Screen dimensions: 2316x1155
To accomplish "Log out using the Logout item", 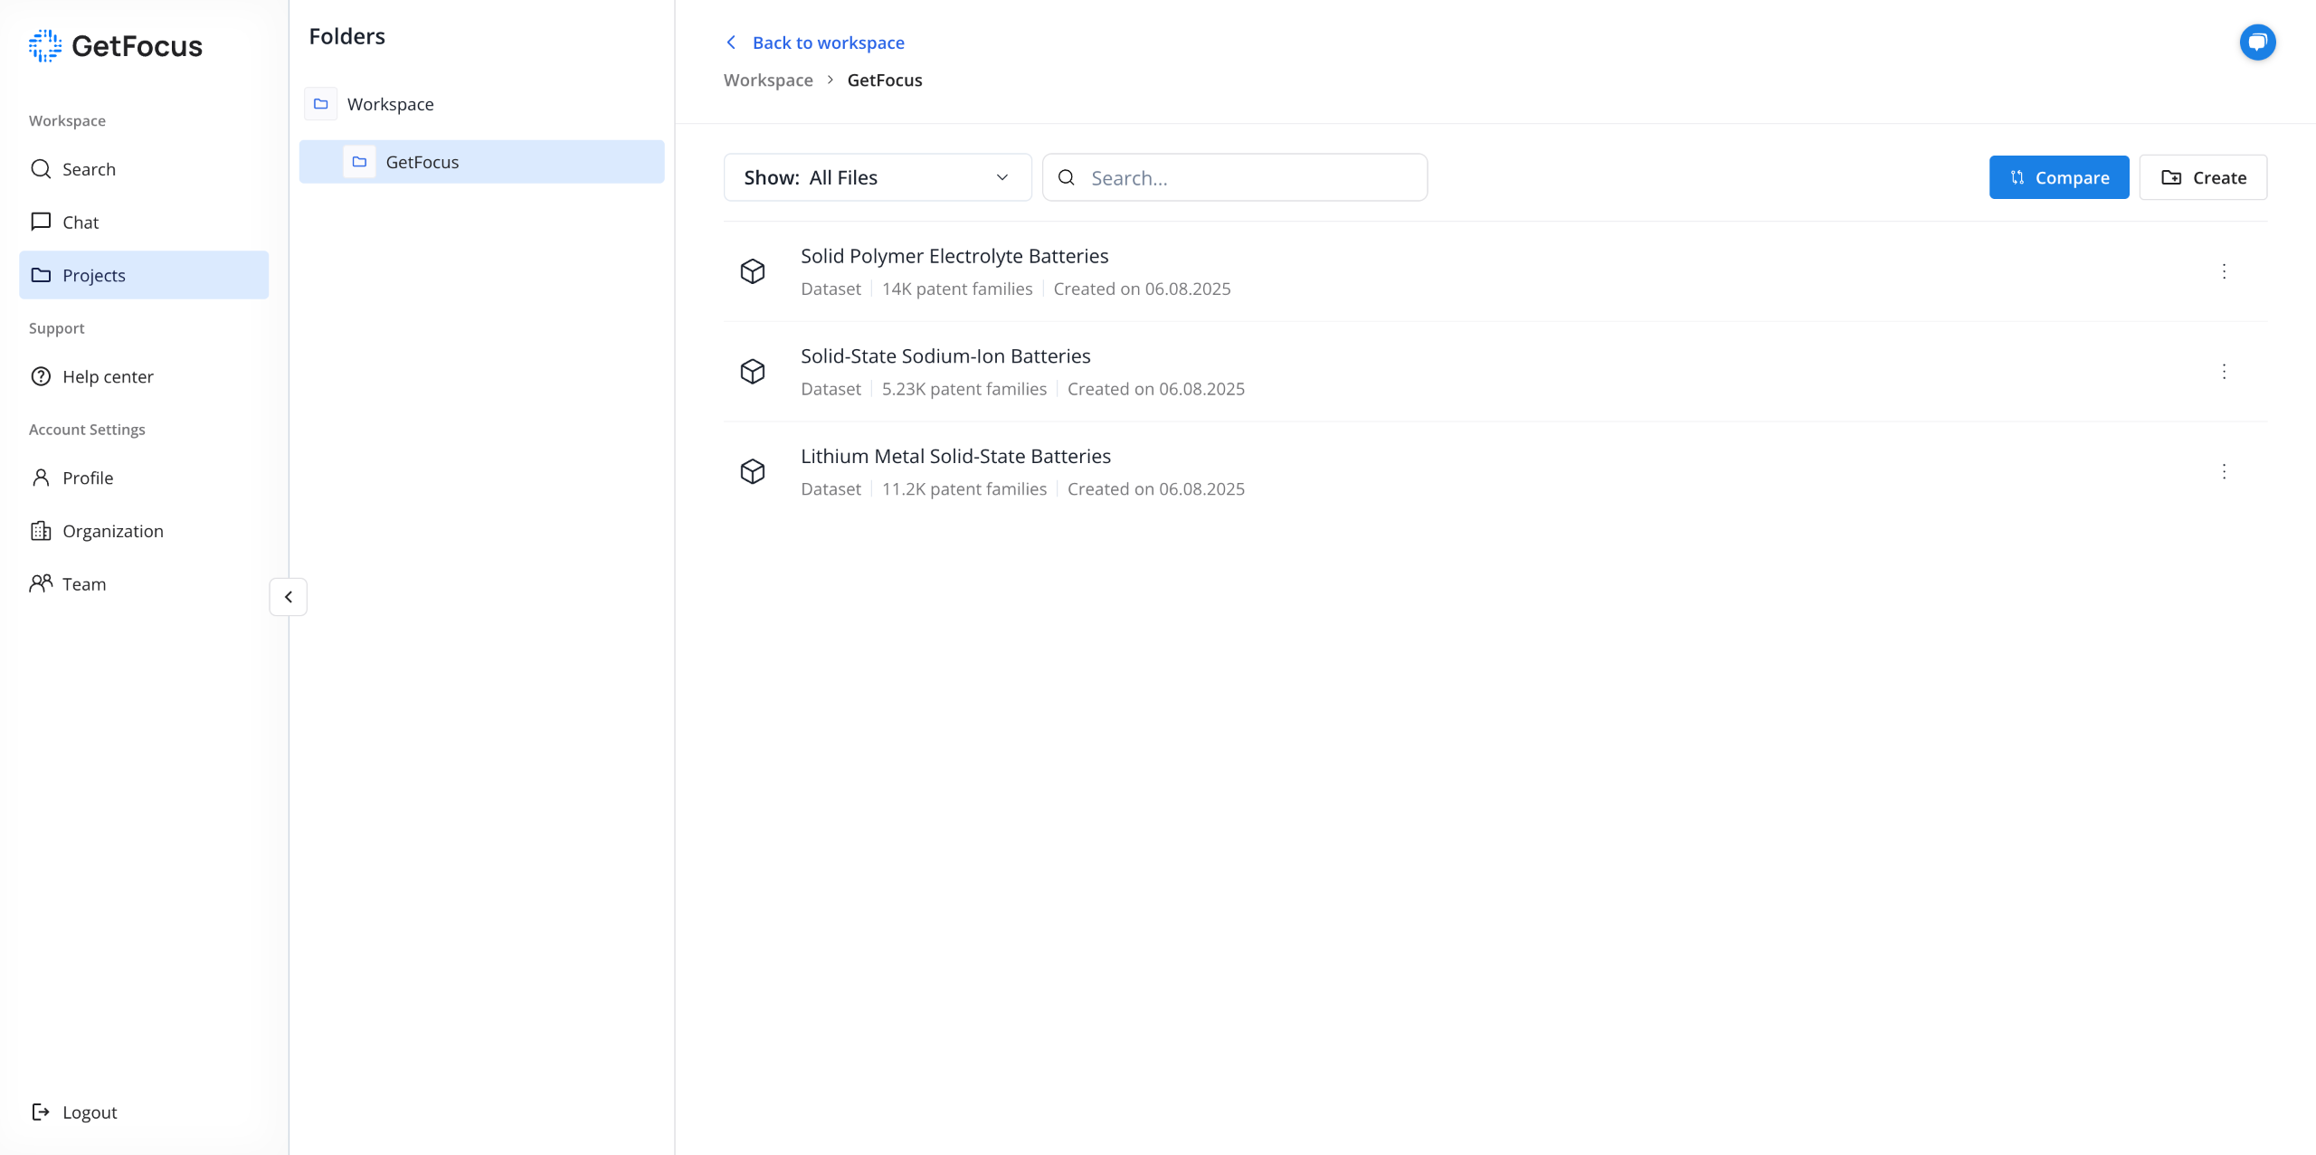I will (90, 1112).
